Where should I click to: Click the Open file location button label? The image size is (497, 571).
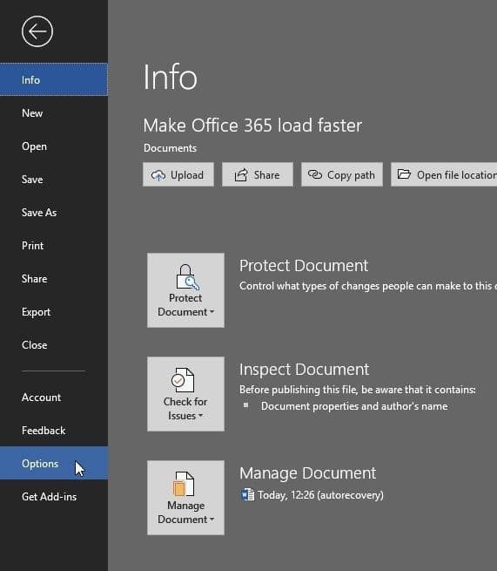[457, 175]
